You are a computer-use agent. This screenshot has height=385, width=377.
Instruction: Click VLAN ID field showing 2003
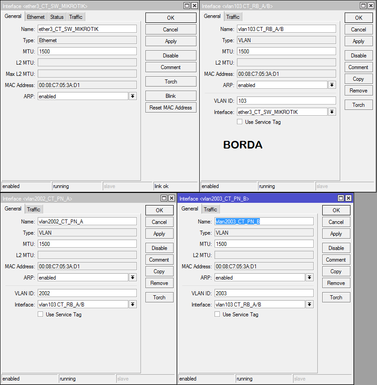tap(264, 293)
